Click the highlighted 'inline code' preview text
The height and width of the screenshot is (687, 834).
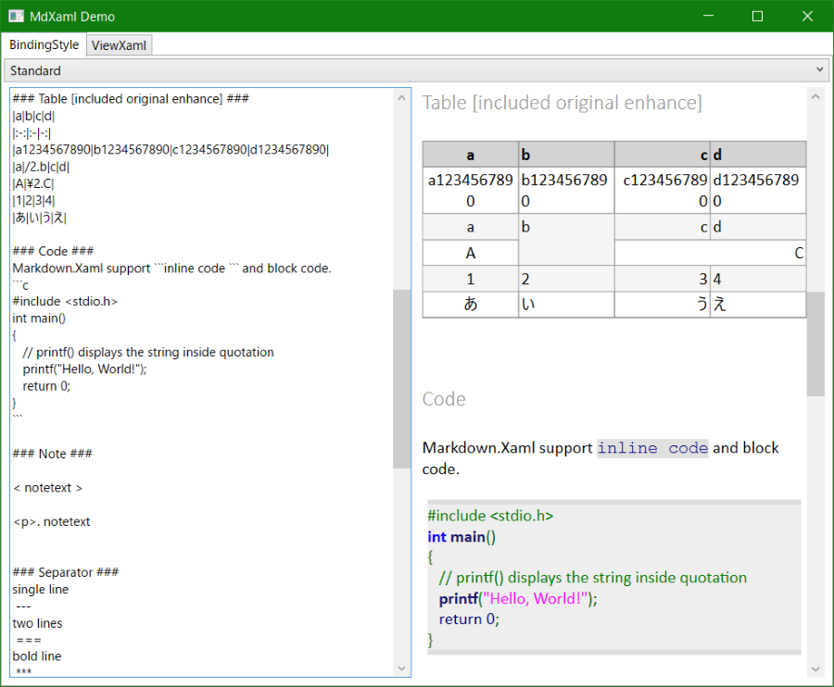pos(652,448)
